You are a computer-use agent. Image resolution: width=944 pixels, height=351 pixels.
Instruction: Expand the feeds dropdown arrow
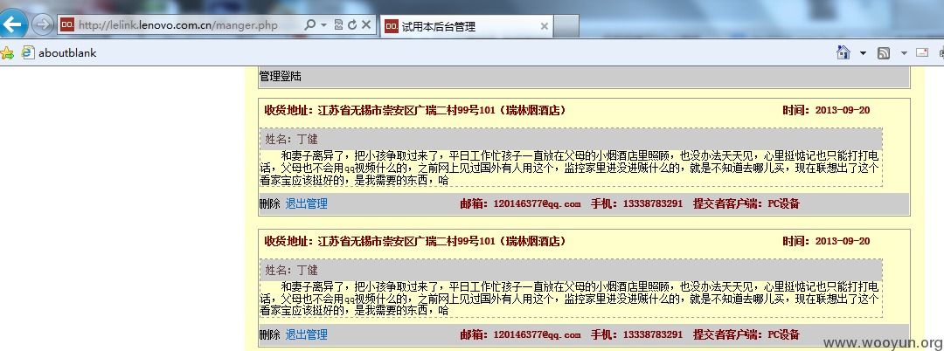pos(904,53)
